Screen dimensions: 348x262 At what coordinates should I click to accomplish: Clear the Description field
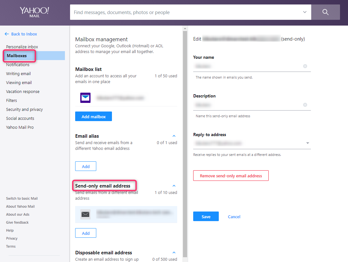click(305, 104)
